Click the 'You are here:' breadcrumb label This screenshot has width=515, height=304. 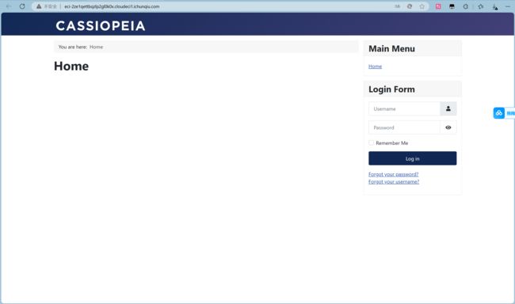click(73, 47)
